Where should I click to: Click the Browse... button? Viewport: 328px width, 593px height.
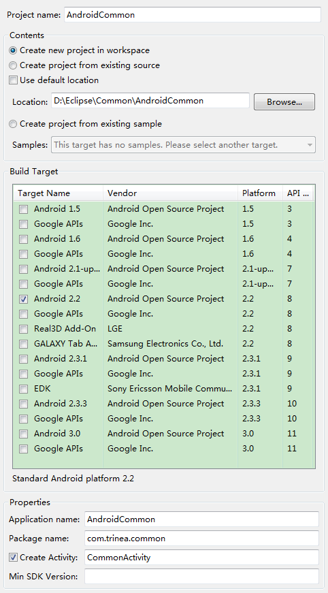click(284, 101)
